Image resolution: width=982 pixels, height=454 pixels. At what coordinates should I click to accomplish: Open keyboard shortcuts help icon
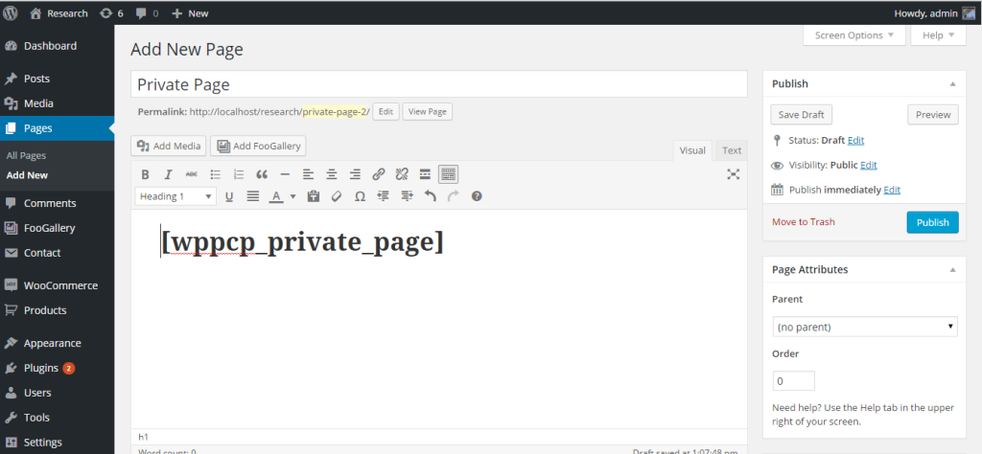477,196
